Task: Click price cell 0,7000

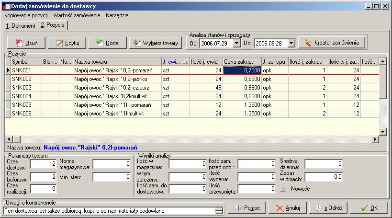Action: point(242,70)
